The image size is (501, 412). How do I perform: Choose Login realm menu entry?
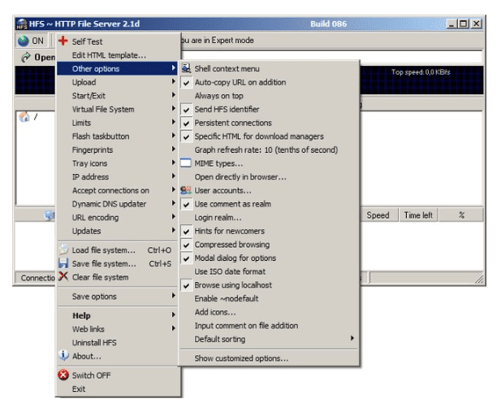[269, 217]
